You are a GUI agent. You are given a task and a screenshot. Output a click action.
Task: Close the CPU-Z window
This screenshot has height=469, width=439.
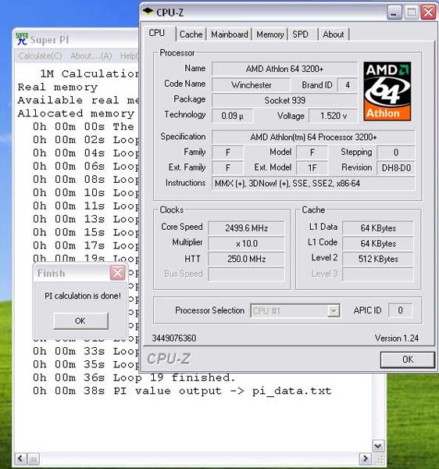[428, 13]
